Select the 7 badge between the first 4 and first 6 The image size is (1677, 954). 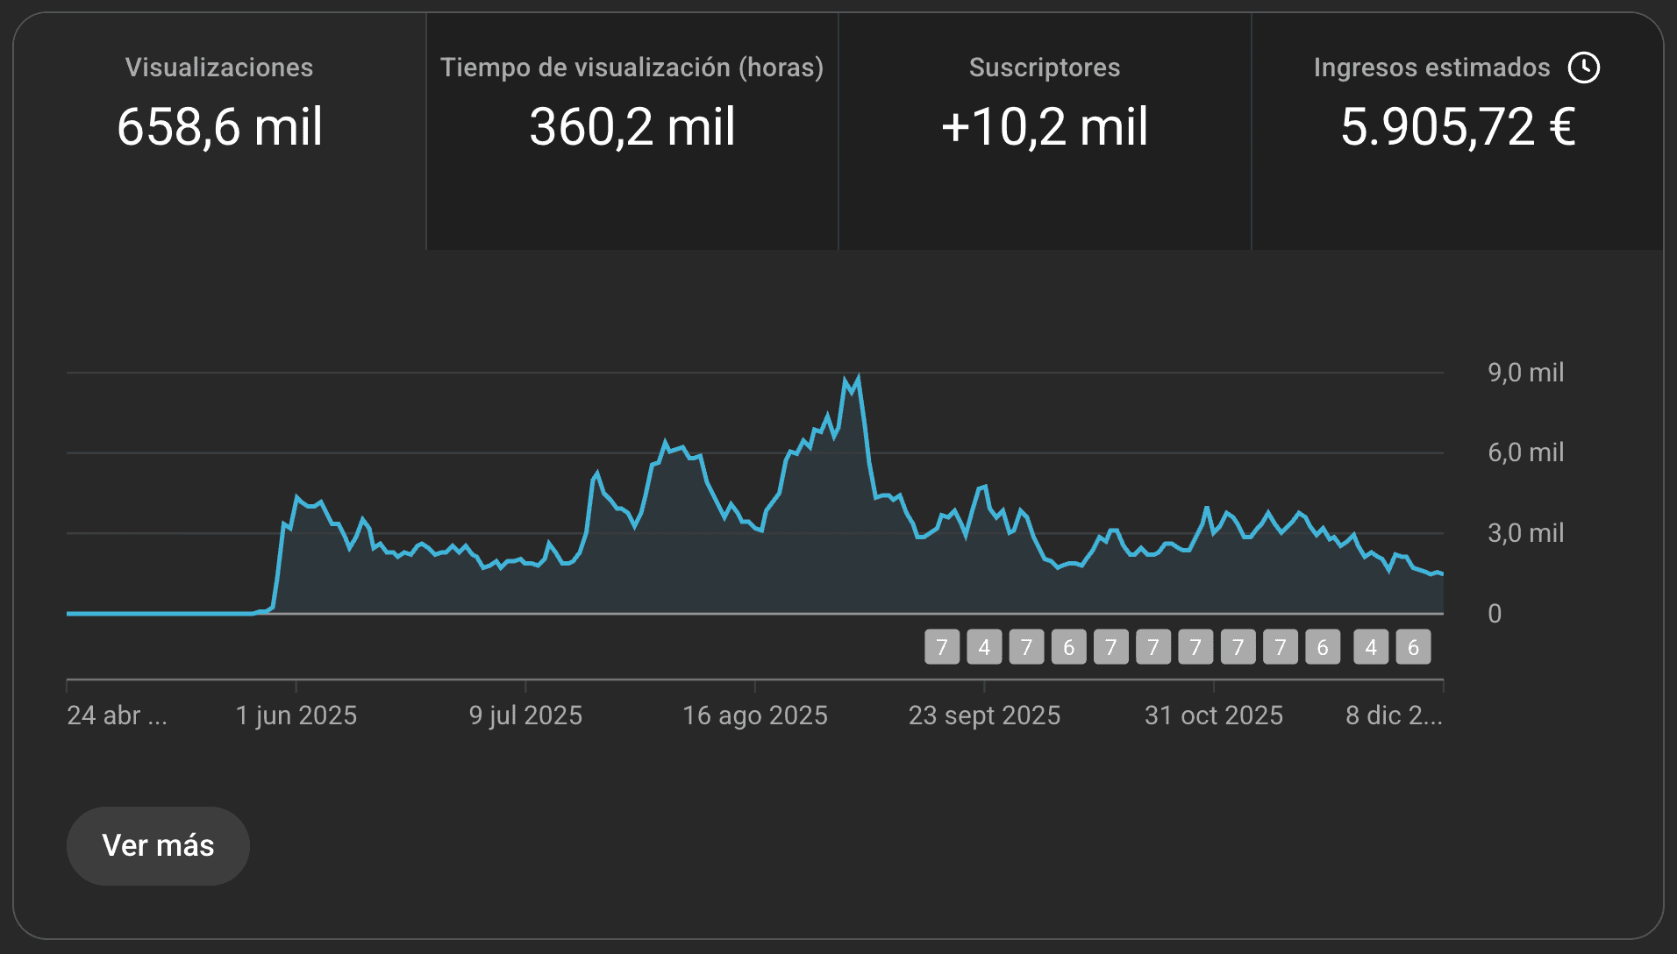click(x=1026, y=647)
